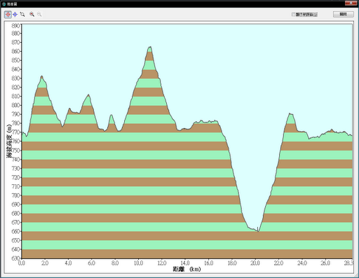The image size is (359, 278).
Task: Click the 距離 (km) x-axis title
Action: (187, 269)
